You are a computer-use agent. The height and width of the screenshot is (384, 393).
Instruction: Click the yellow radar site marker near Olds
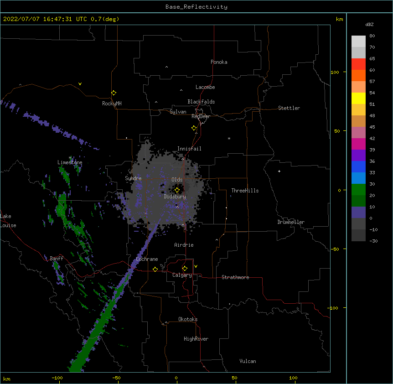pyautogui.click(x=177, y=190)
